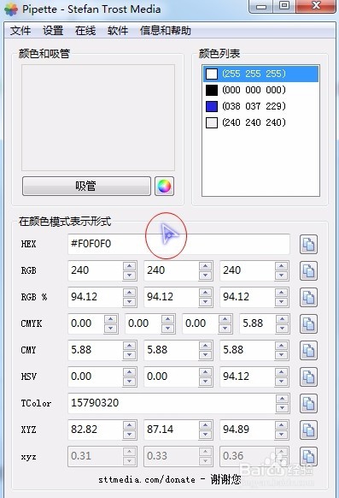Decrease the HSV saturation value

pyautogui.click(x=205, y=382)
